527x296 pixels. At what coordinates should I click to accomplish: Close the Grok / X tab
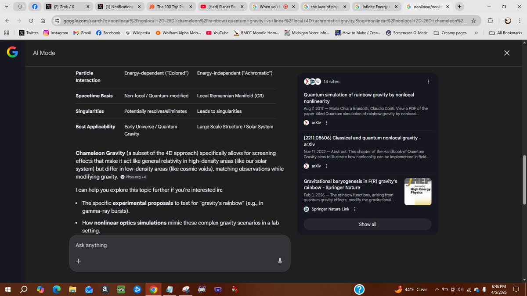[x=87, y=7]
